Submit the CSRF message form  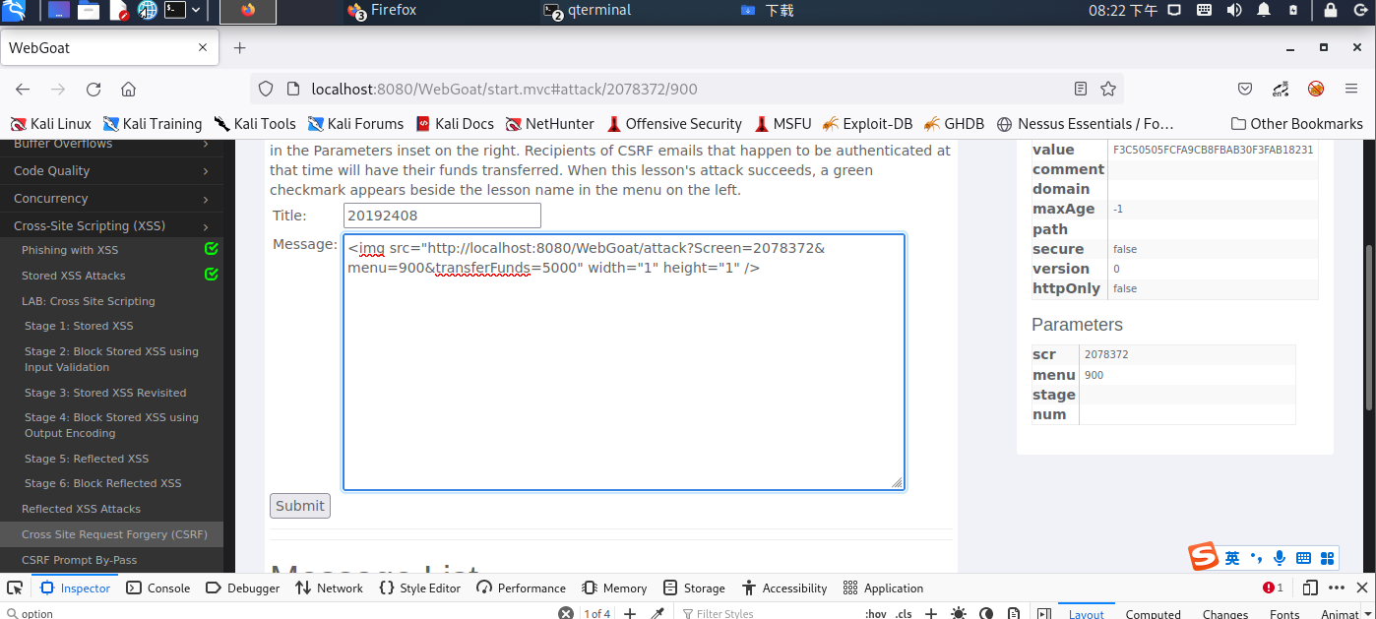pyautogui.click(x=300, y=506)
